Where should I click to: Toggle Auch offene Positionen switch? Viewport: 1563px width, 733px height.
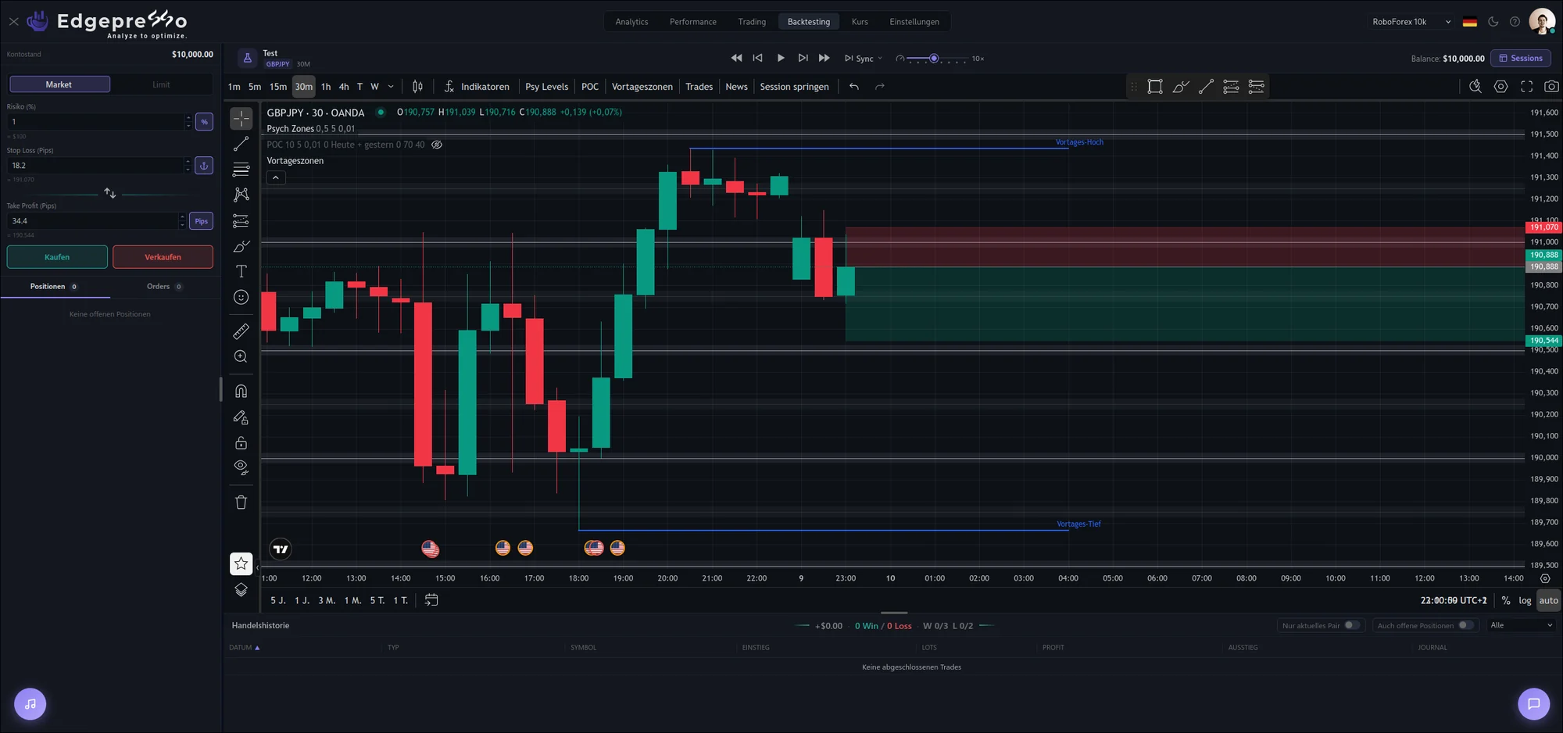(x=1466, y=625)
